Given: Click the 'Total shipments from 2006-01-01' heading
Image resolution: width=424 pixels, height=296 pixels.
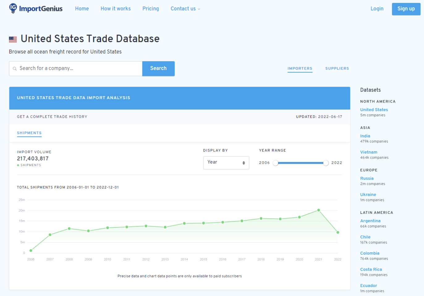Looking at the screenshot, I should (68, 187).
